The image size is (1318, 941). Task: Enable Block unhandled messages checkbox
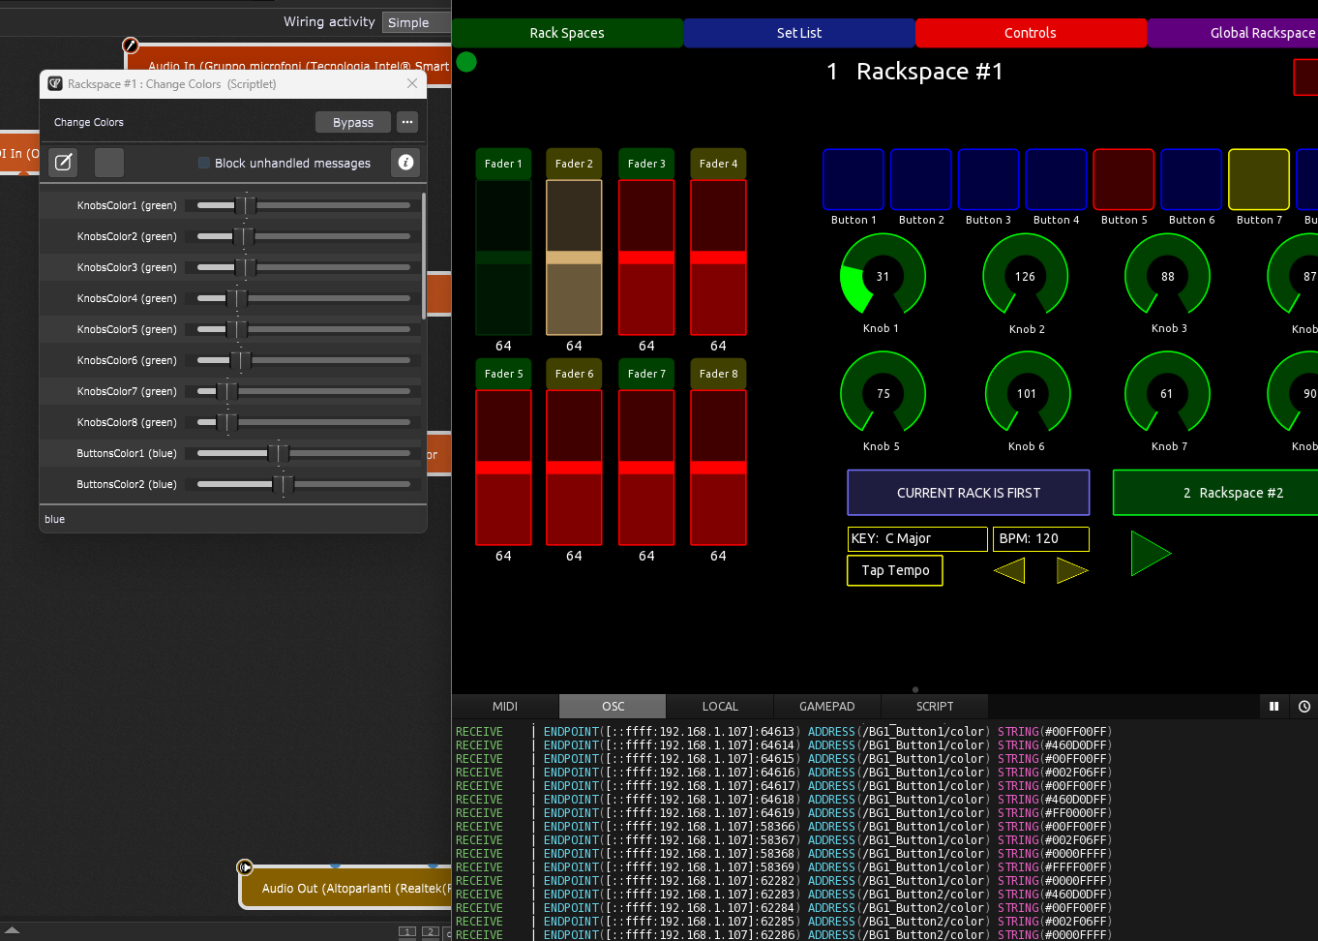[204, 163]
